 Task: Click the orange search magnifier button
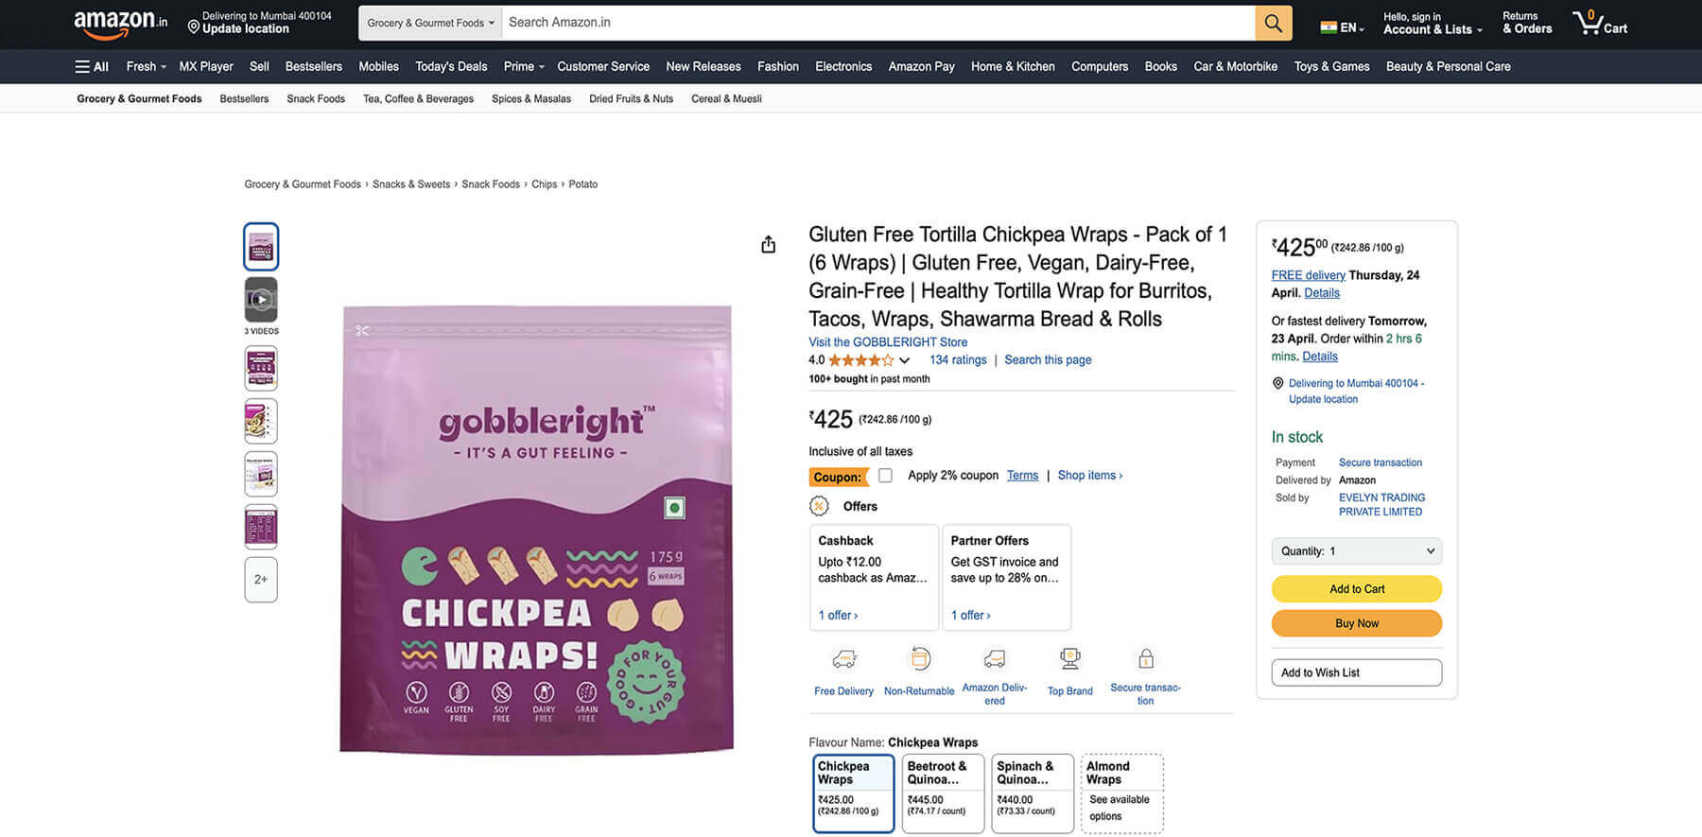1273,24
